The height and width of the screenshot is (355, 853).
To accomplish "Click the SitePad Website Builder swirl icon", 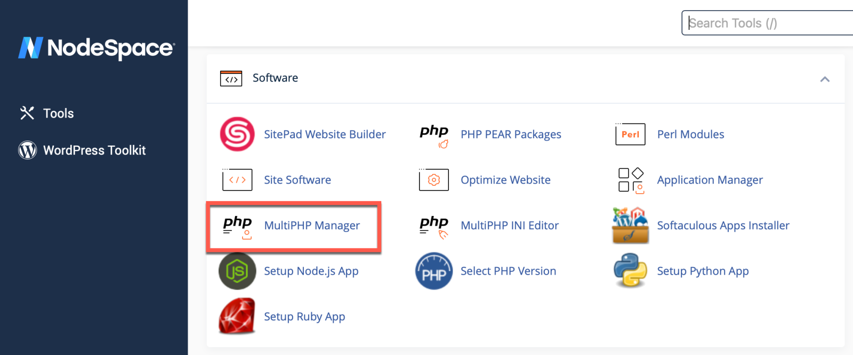I will tap(237, 134).
